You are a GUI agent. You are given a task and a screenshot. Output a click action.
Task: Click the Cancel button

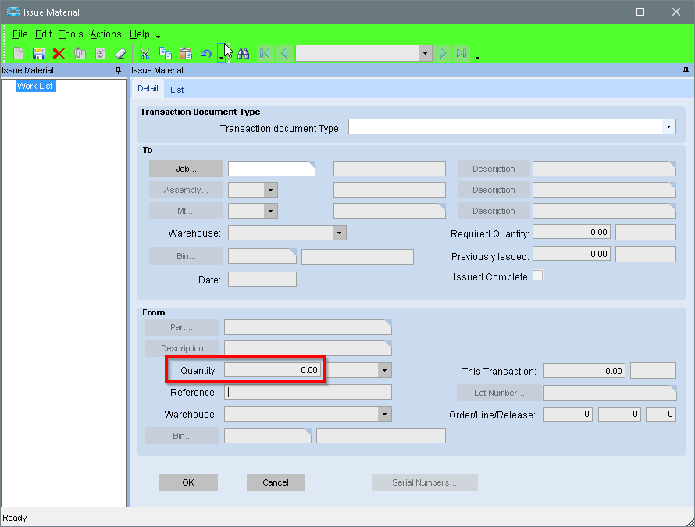[276, 482]
